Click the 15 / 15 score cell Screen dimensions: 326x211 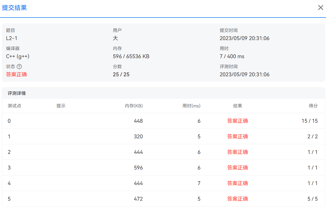[310, 121]
